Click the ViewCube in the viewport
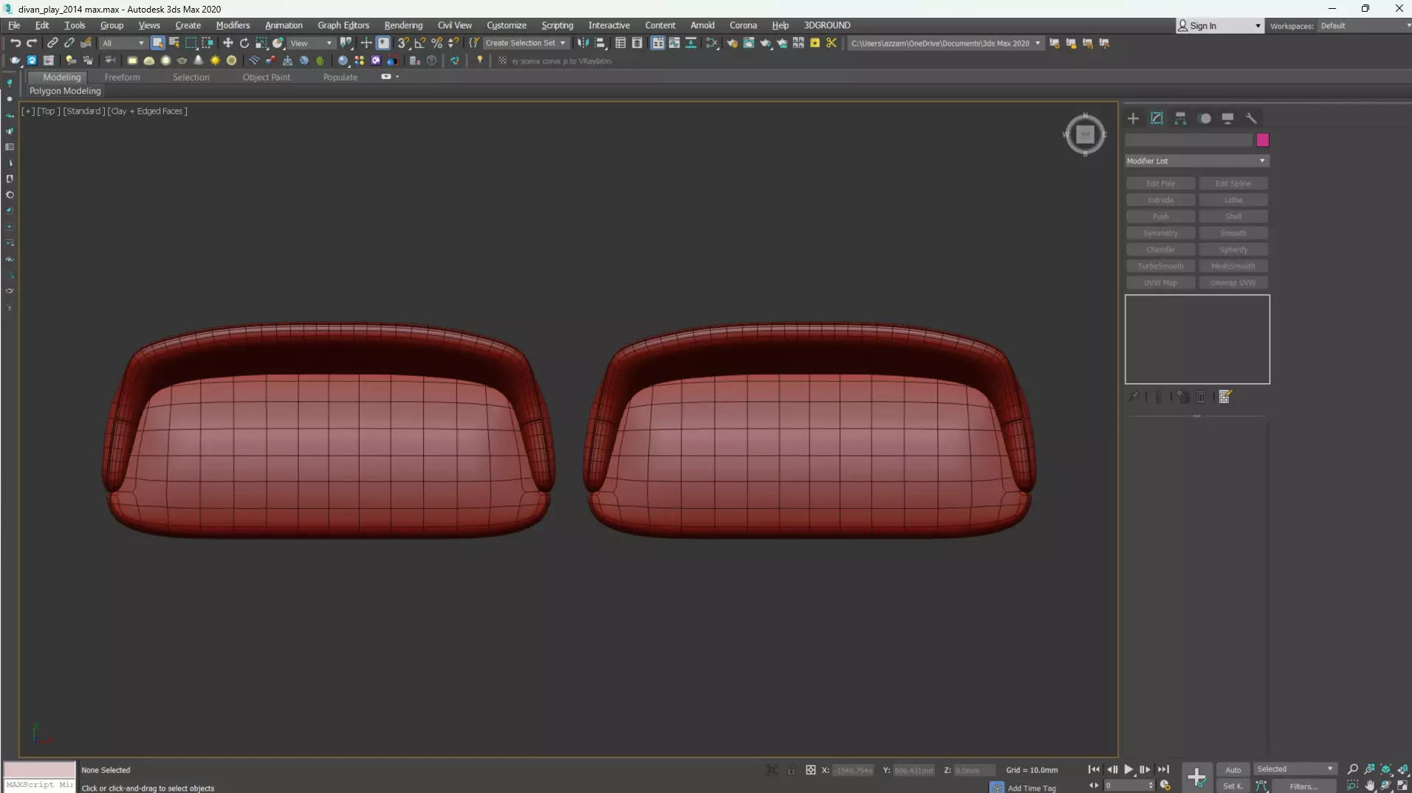Viewport: 1412px width, 793px height. [x=1085, y=134]
